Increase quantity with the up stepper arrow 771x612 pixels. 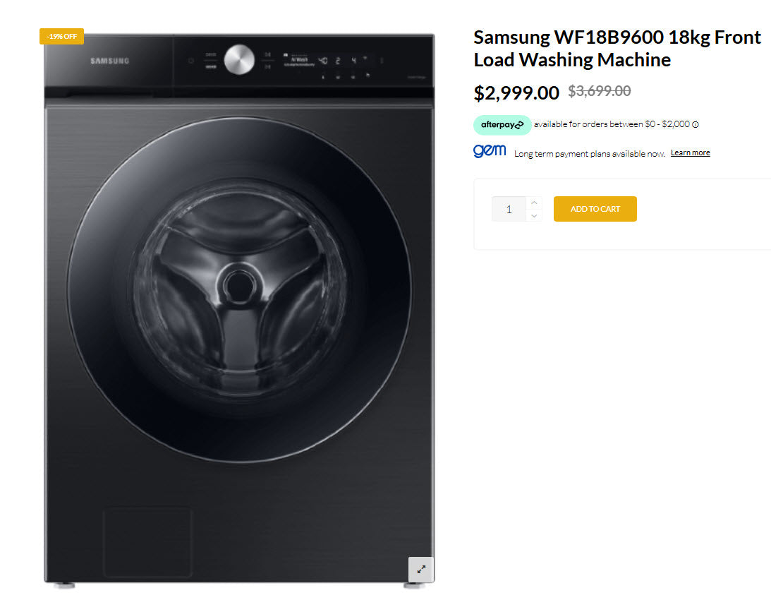pyautogui.click(x=534, y=202)
